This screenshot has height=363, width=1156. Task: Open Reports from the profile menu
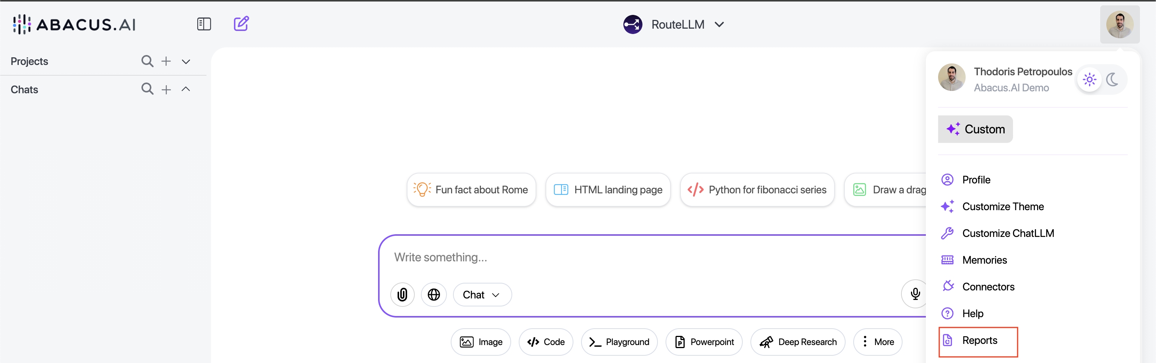coord(979,340)
